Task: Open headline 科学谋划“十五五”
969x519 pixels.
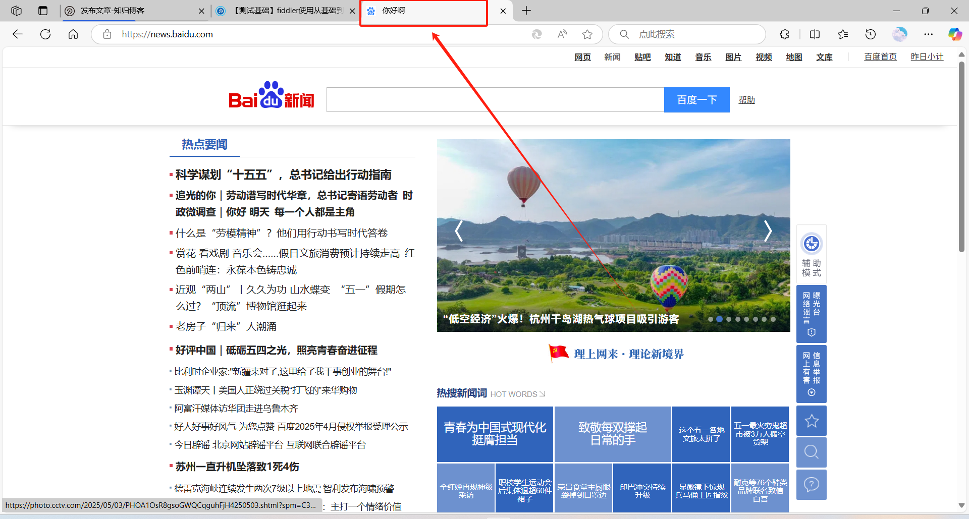Action: (283, 175)
